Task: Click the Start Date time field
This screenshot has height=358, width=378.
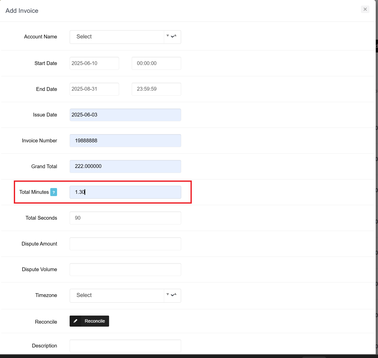Action: click(x=156, y=63)
